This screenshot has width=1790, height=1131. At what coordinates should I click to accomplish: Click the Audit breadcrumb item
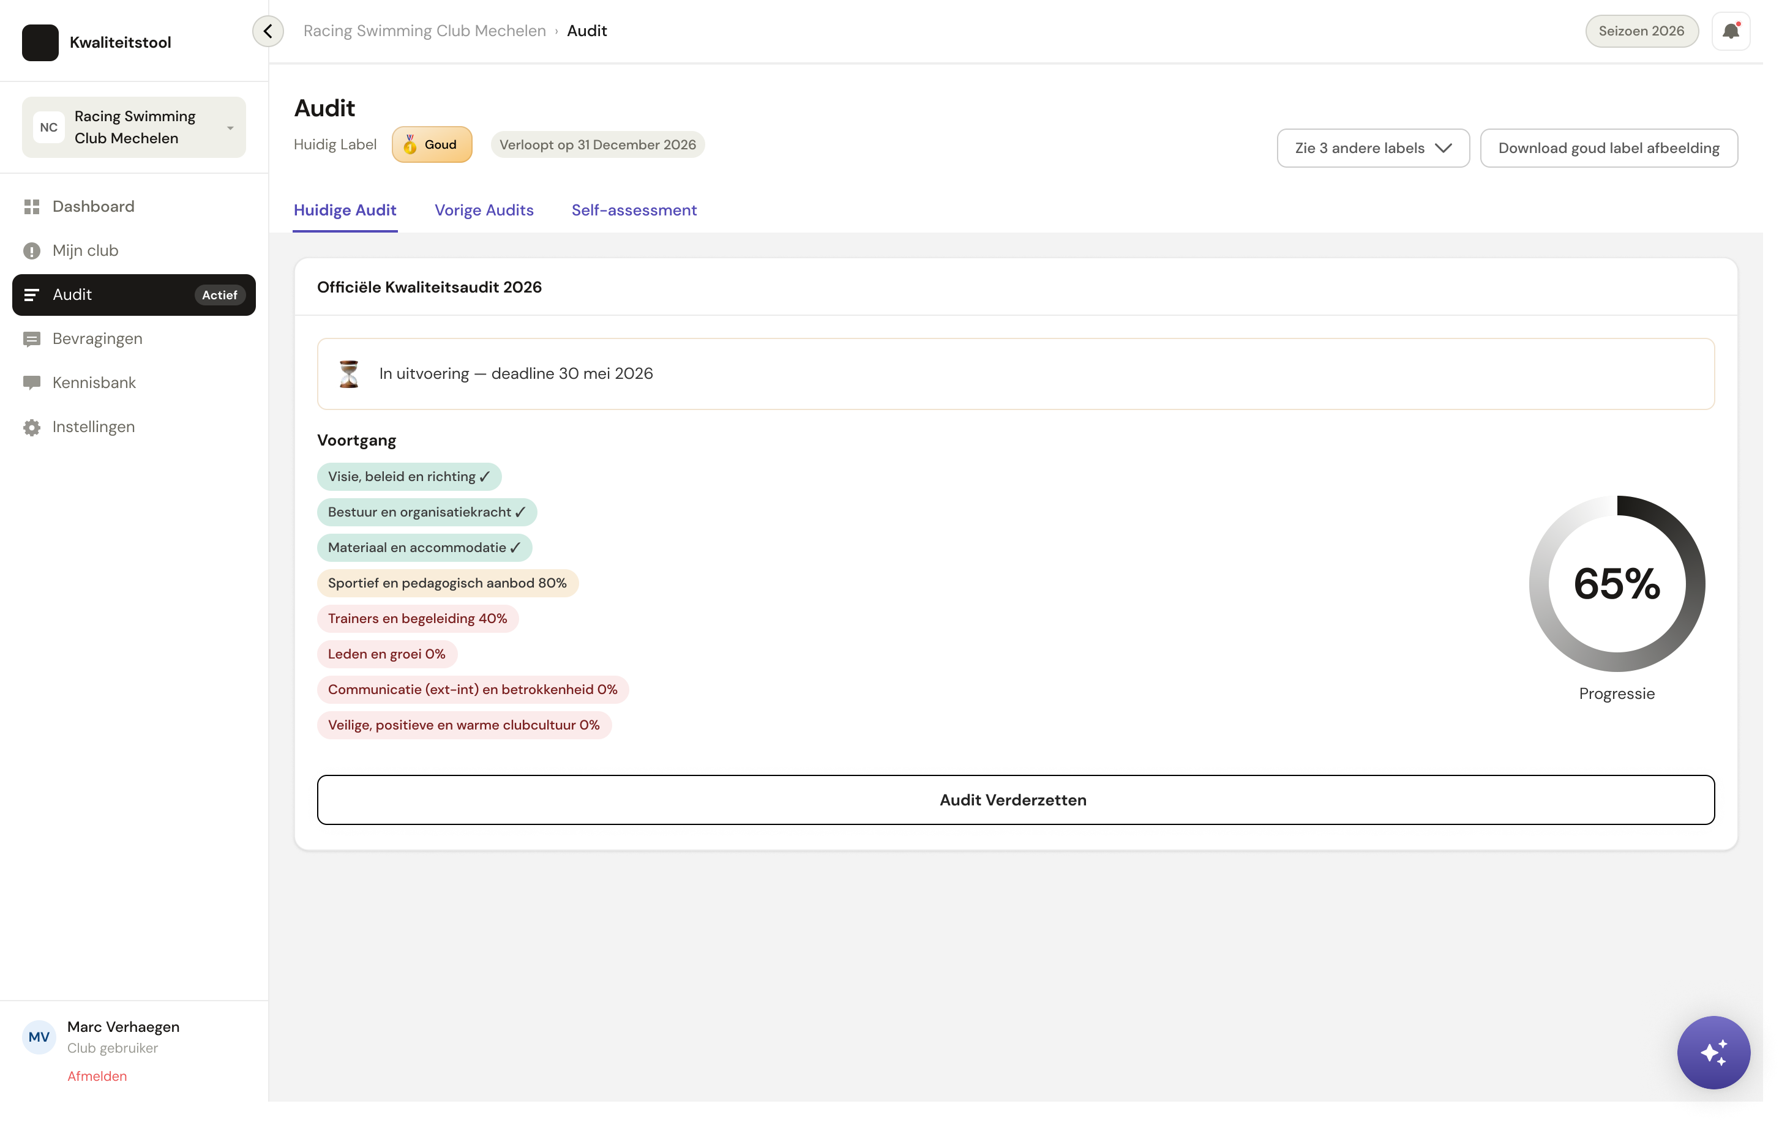(586, 31)
